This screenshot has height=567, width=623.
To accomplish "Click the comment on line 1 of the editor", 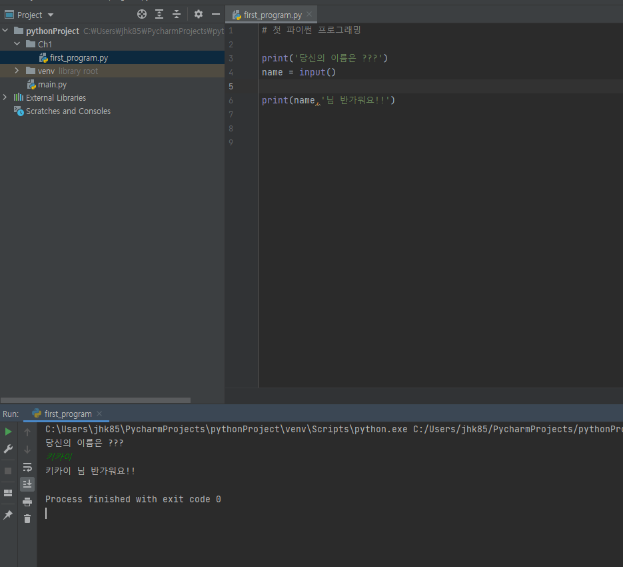I will pyautogui.click(x=311, y=30).
